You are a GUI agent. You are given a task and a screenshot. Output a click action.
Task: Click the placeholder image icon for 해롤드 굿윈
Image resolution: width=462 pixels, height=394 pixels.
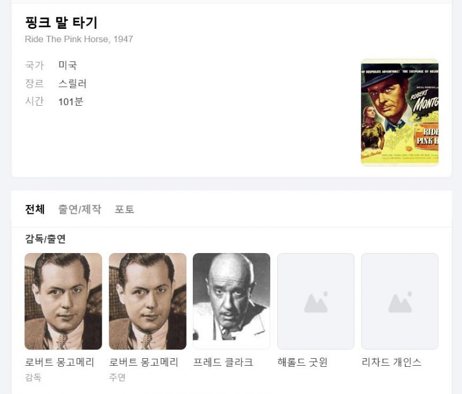click(316, 302)
